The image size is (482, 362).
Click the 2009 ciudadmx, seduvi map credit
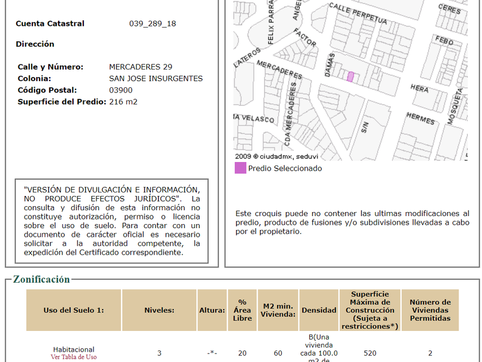(x=277, y=156)
